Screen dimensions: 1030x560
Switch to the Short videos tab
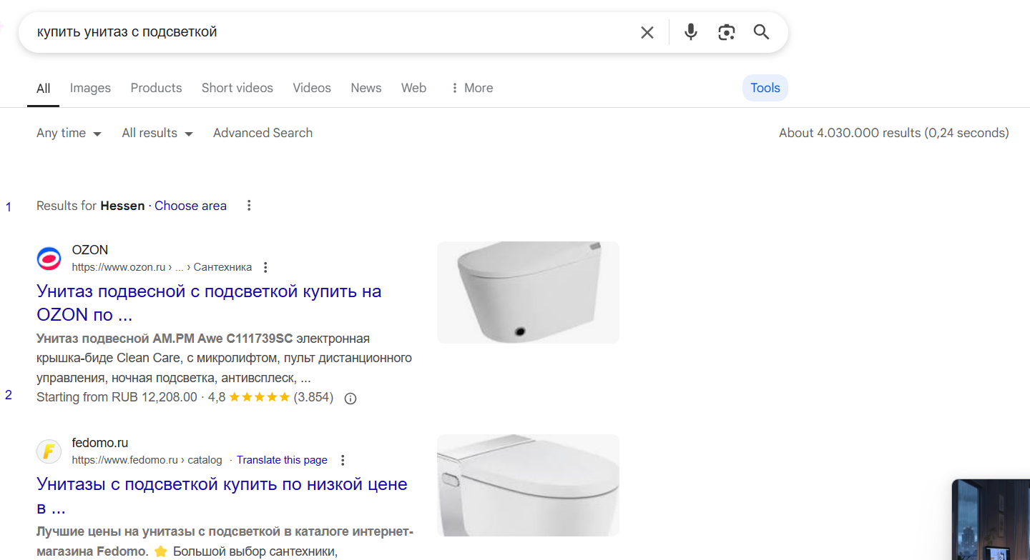237,88
